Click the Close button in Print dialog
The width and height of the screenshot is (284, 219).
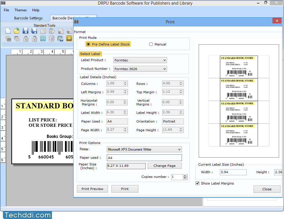[267, 189]
